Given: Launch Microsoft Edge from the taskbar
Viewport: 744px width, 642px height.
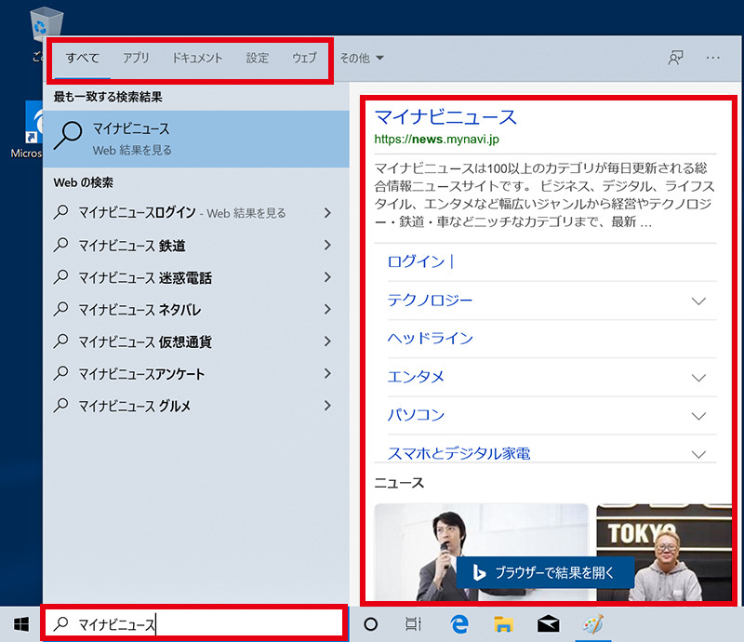Looking at the screenshot, I should [458, 624].
